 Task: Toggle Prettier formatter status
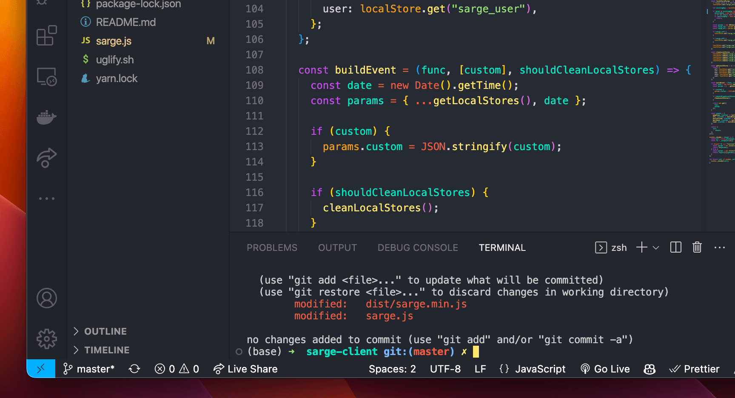(x=694, y=369)
